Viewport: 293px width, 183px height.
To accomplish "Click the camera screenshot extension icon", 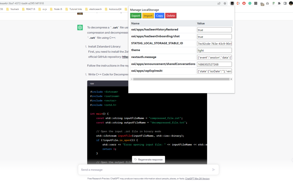I will (x=267, y=3).
